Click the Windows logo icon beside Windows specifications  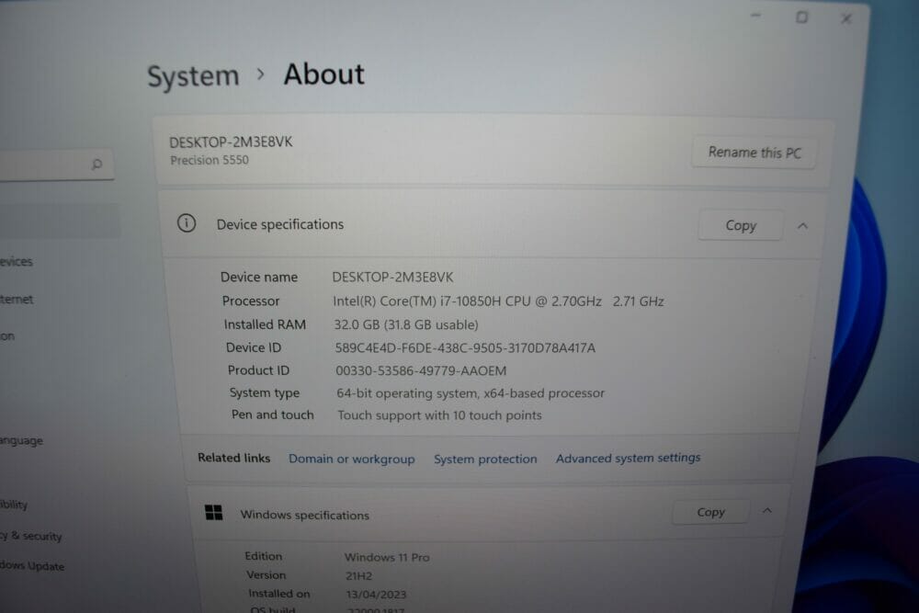pos(214,513)
